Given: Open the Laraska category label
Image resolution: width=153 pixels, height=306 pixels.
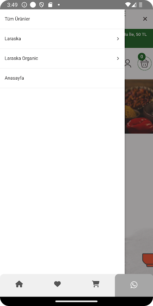Looking at the screenshot, I should (x=13, y=39).
